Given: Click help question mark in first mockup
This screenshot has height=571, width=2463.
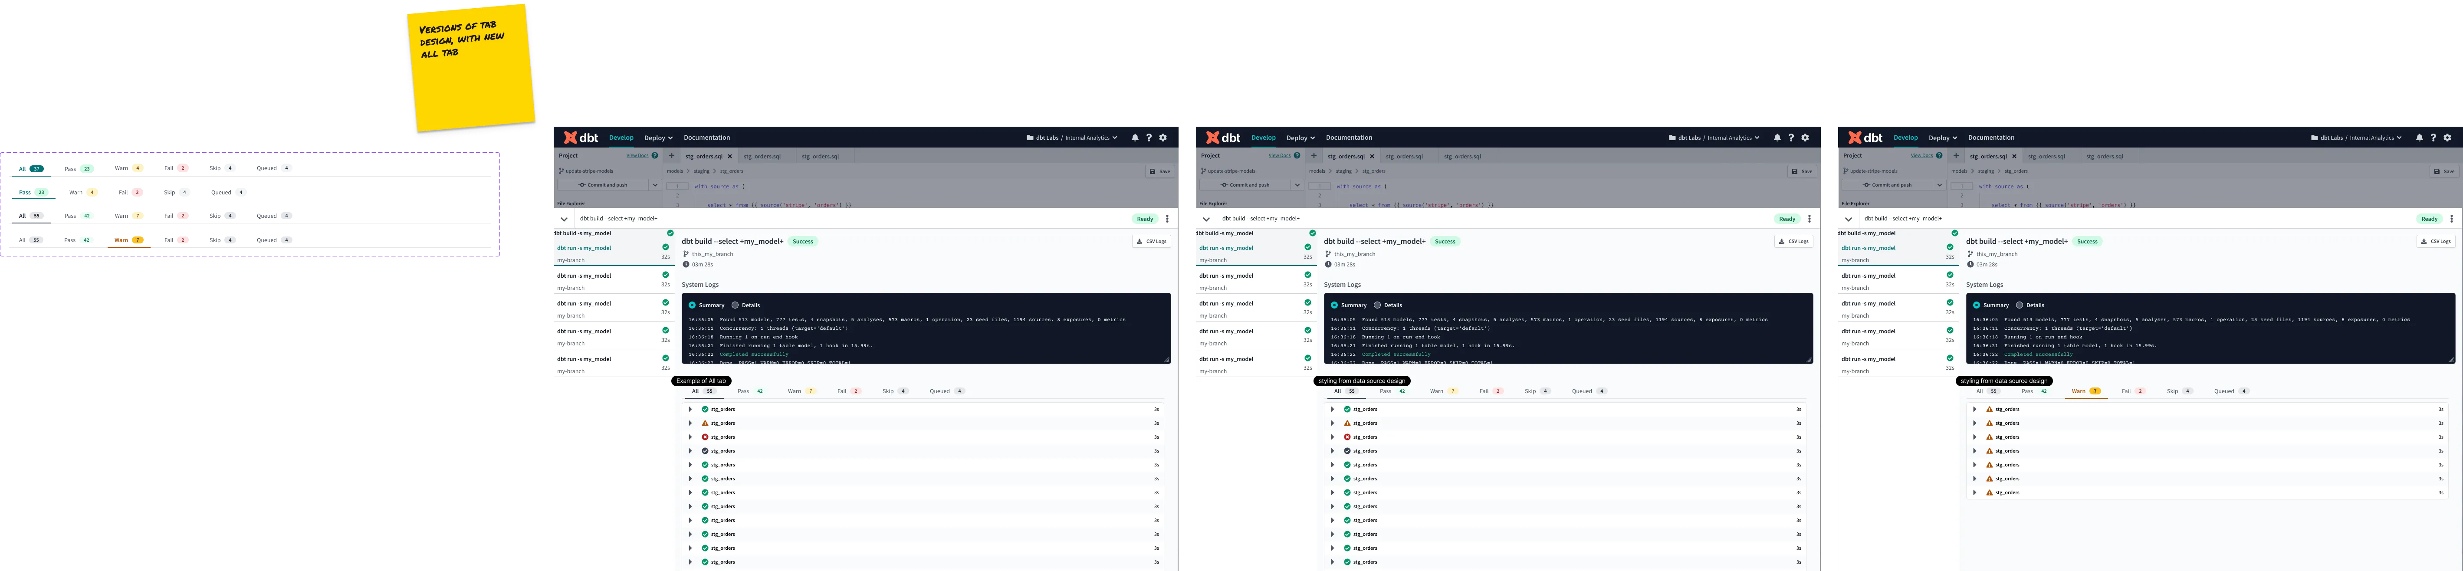Looking at the screenshot, I should (1149, 138).
